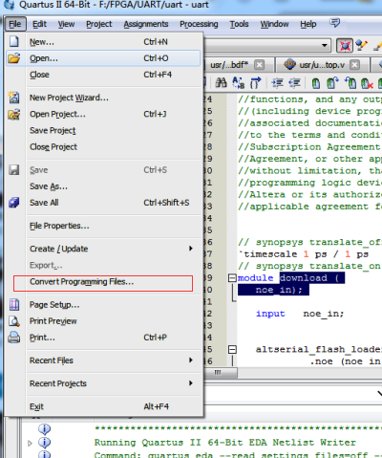Click the printer icon beside Print
The image size is (382, 458).
pos(14,337)
